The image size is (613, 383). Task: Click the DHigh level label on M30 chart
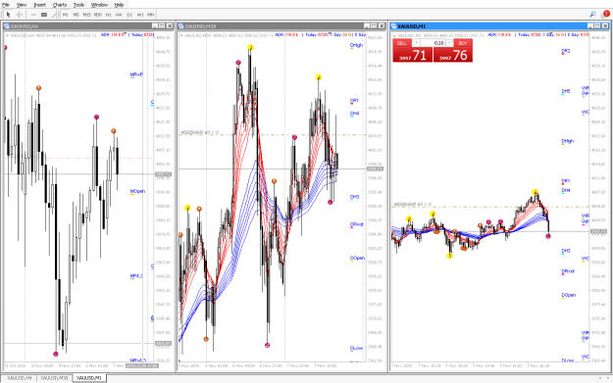click(356, 45)
